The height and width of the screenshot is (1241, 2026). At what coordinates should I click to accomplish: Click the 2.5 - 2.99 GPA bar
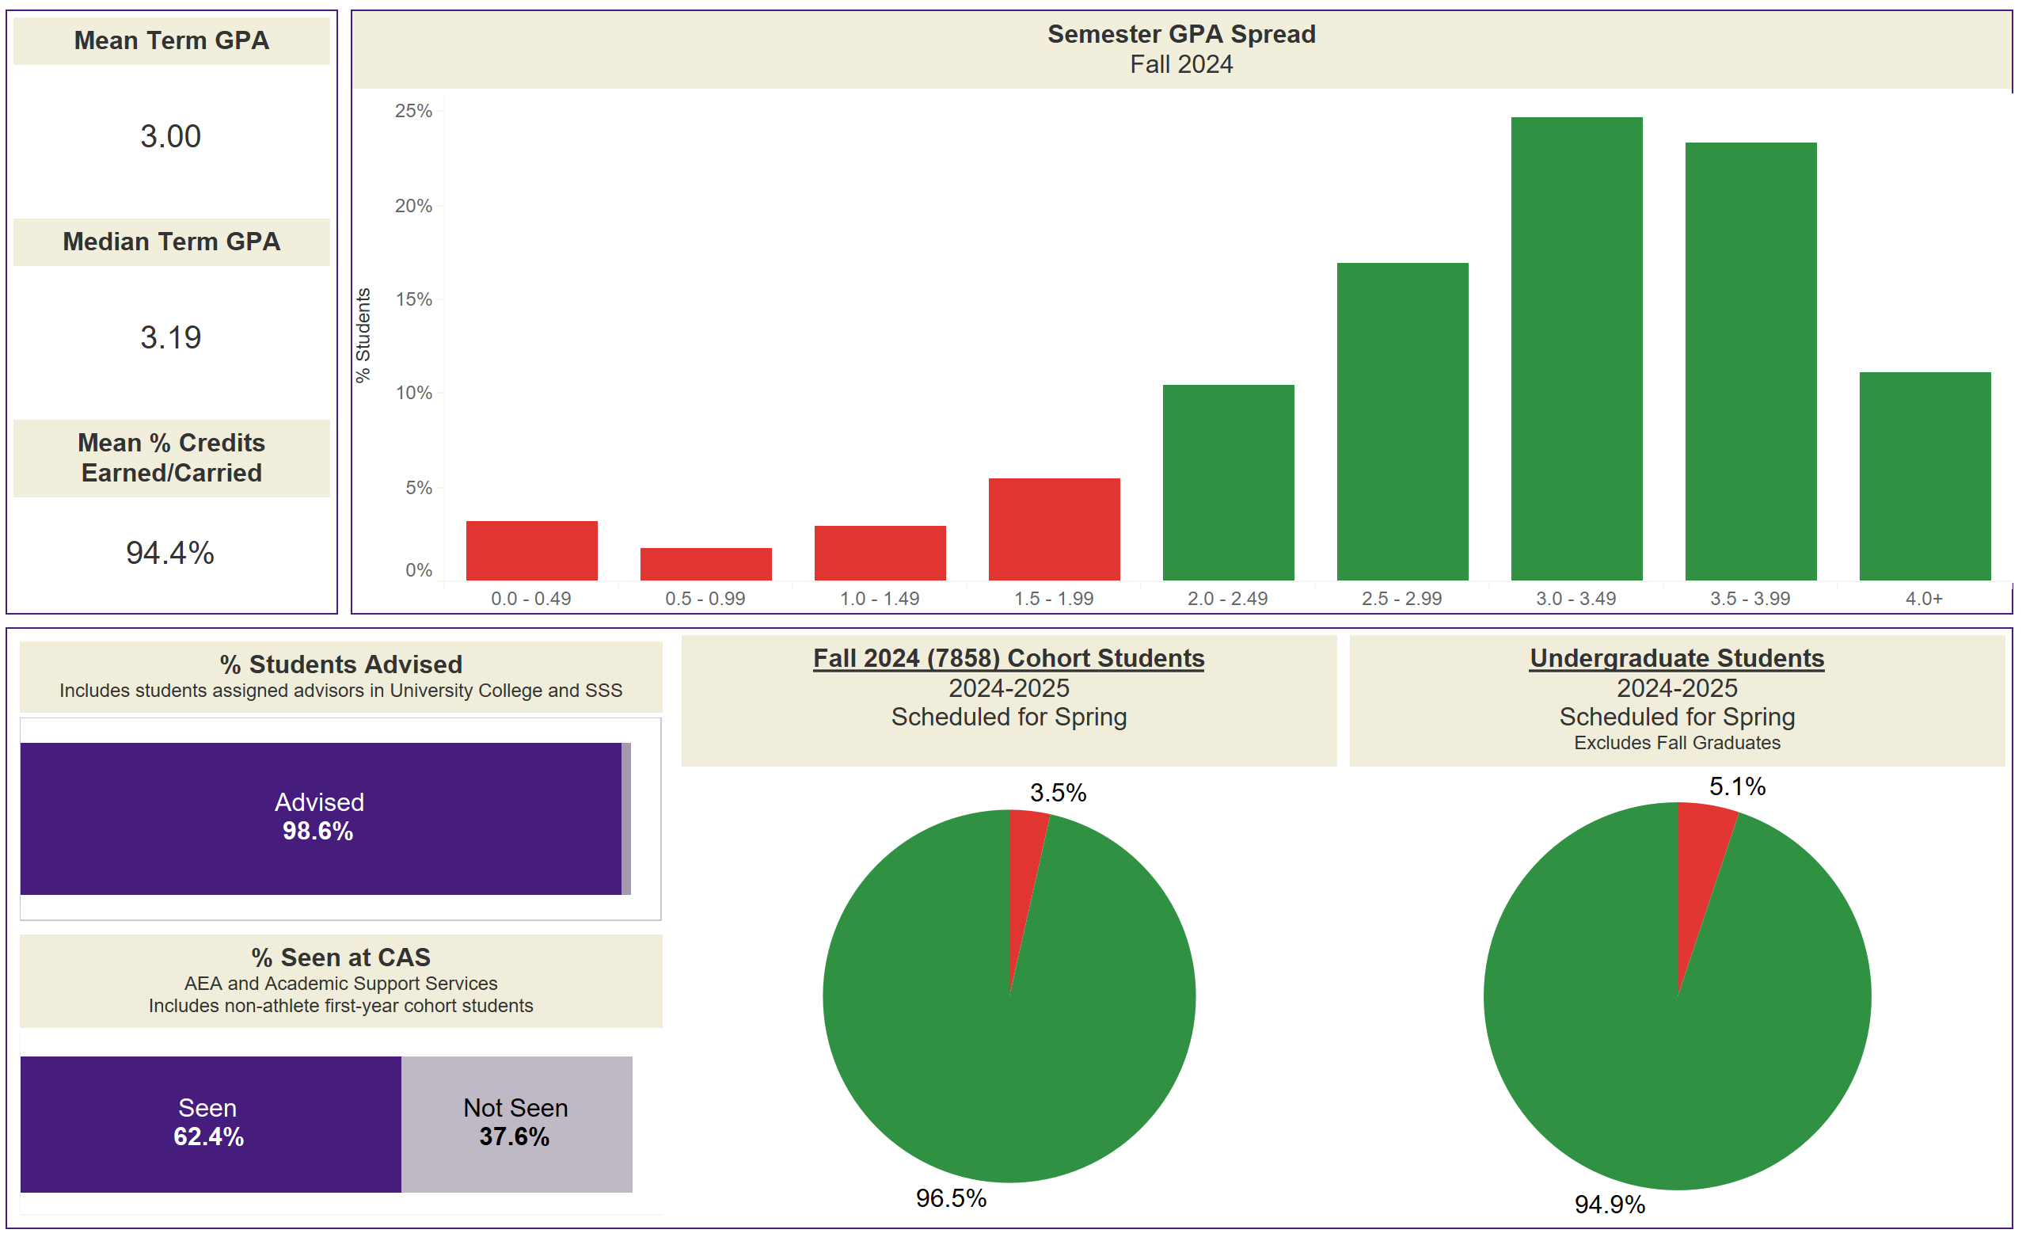1402,422
